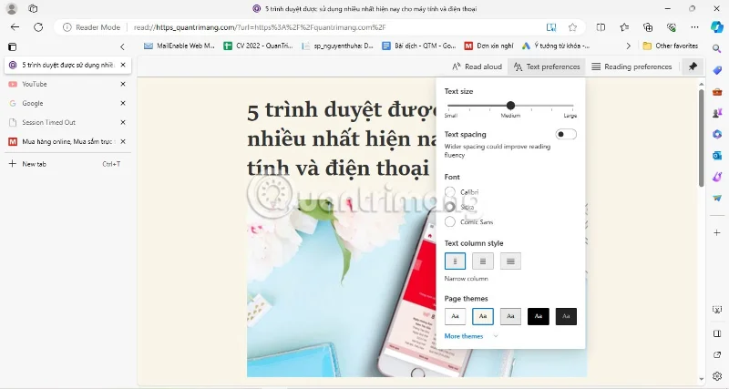
Task: Close the Text preferences menu
Action: click(547, 67)
